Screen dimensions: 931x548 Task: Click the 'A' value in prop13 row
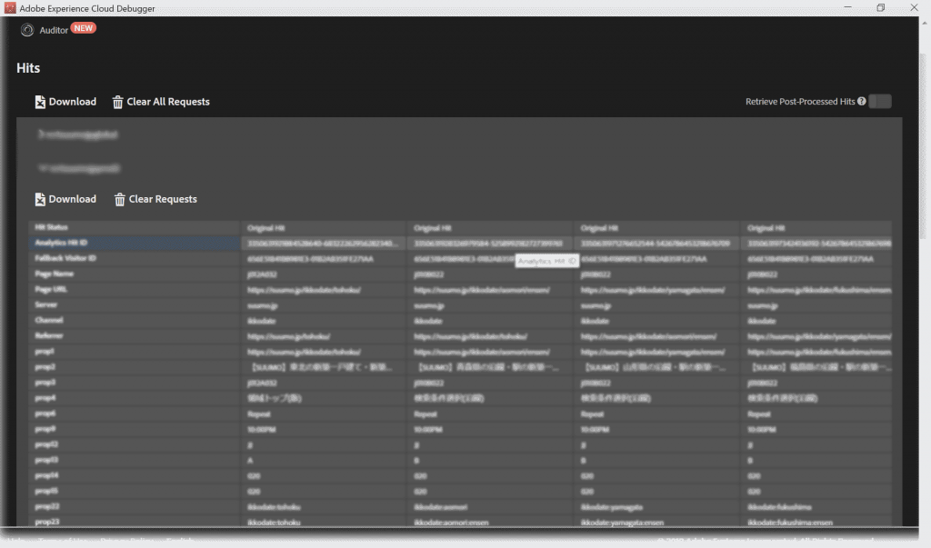tap(250, 461)
